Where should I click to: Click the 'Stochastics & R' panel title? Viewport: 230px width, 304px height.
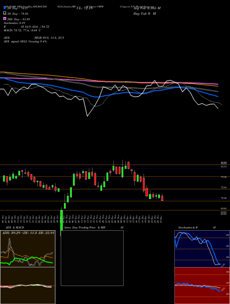tap(188, 228)
